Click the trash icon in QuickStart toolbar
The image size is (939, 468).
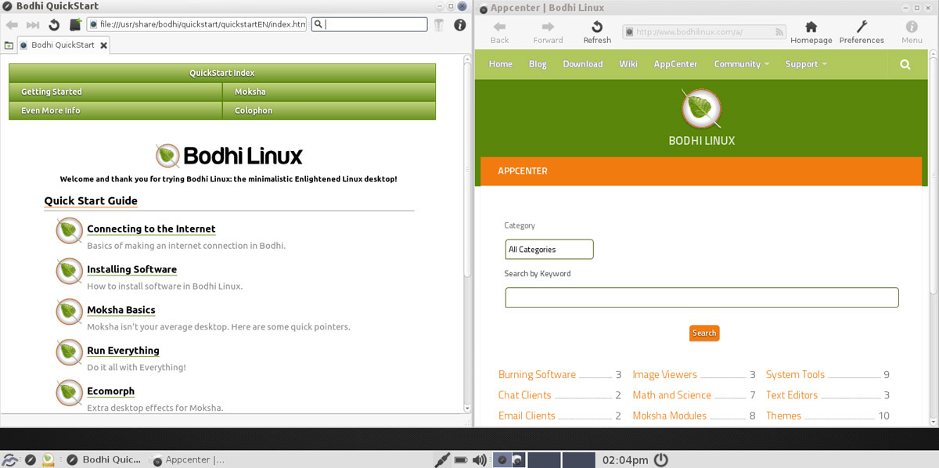click(x=439, y=25)
